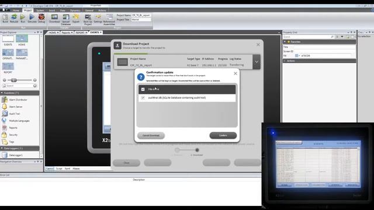Click the Run icon in ribbon
The height and width of the screenshot is (210, 374).
pyautogui.click(x=23, y=18)
